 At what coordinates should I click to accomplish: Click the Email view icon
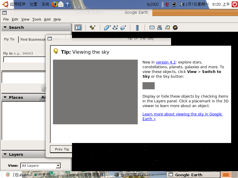pyautogui.click(x=152, y=27)
